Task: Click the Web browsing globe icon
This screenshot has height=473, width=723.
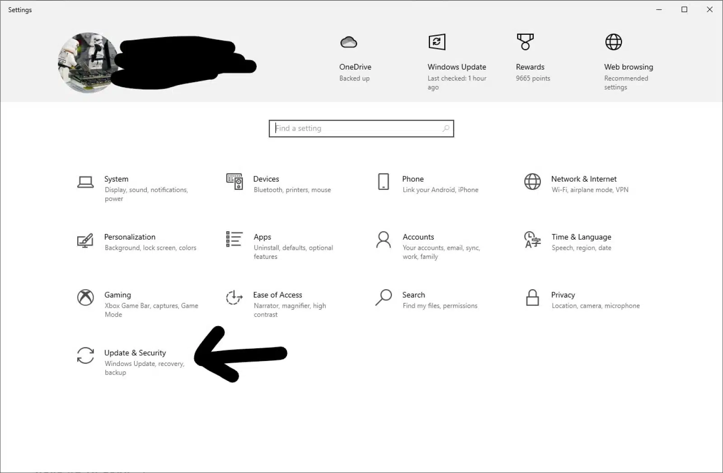Action: [613, 42]
